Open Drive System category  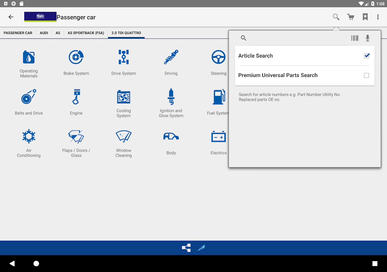point(124,63)
